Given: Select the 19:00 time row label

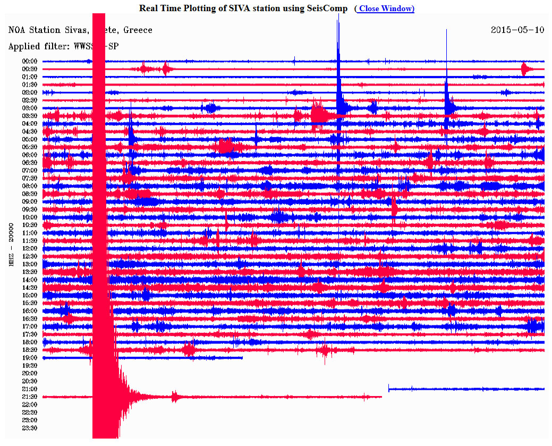Looking at the screenshot, I should point(29,358).
